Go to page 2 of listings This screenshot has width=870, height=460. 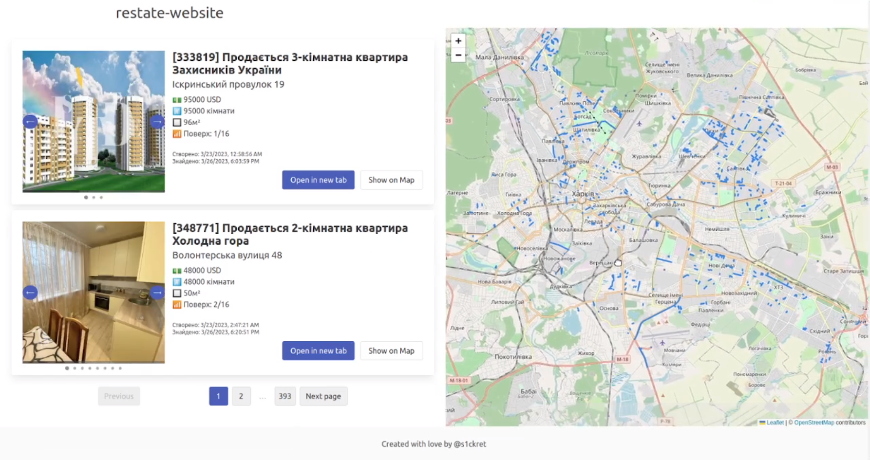click(241, 396)
